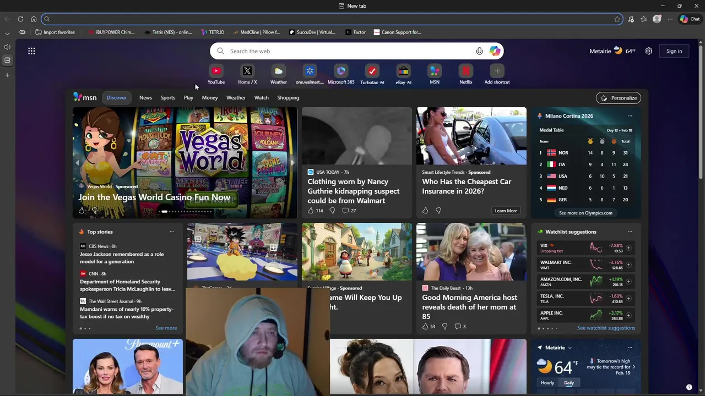Screen dimensions: 705x396
Task: Add Walmart Inc. to the watchlist
Action: pos(628,265)
